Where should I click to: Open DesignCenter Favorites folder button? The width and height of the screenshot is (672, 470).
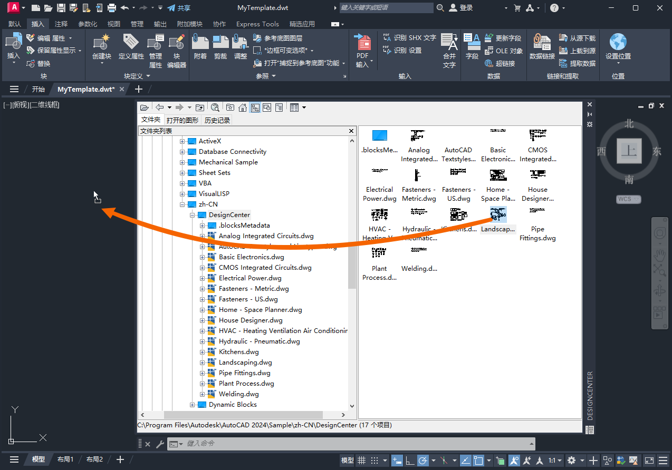pos(230,107)
